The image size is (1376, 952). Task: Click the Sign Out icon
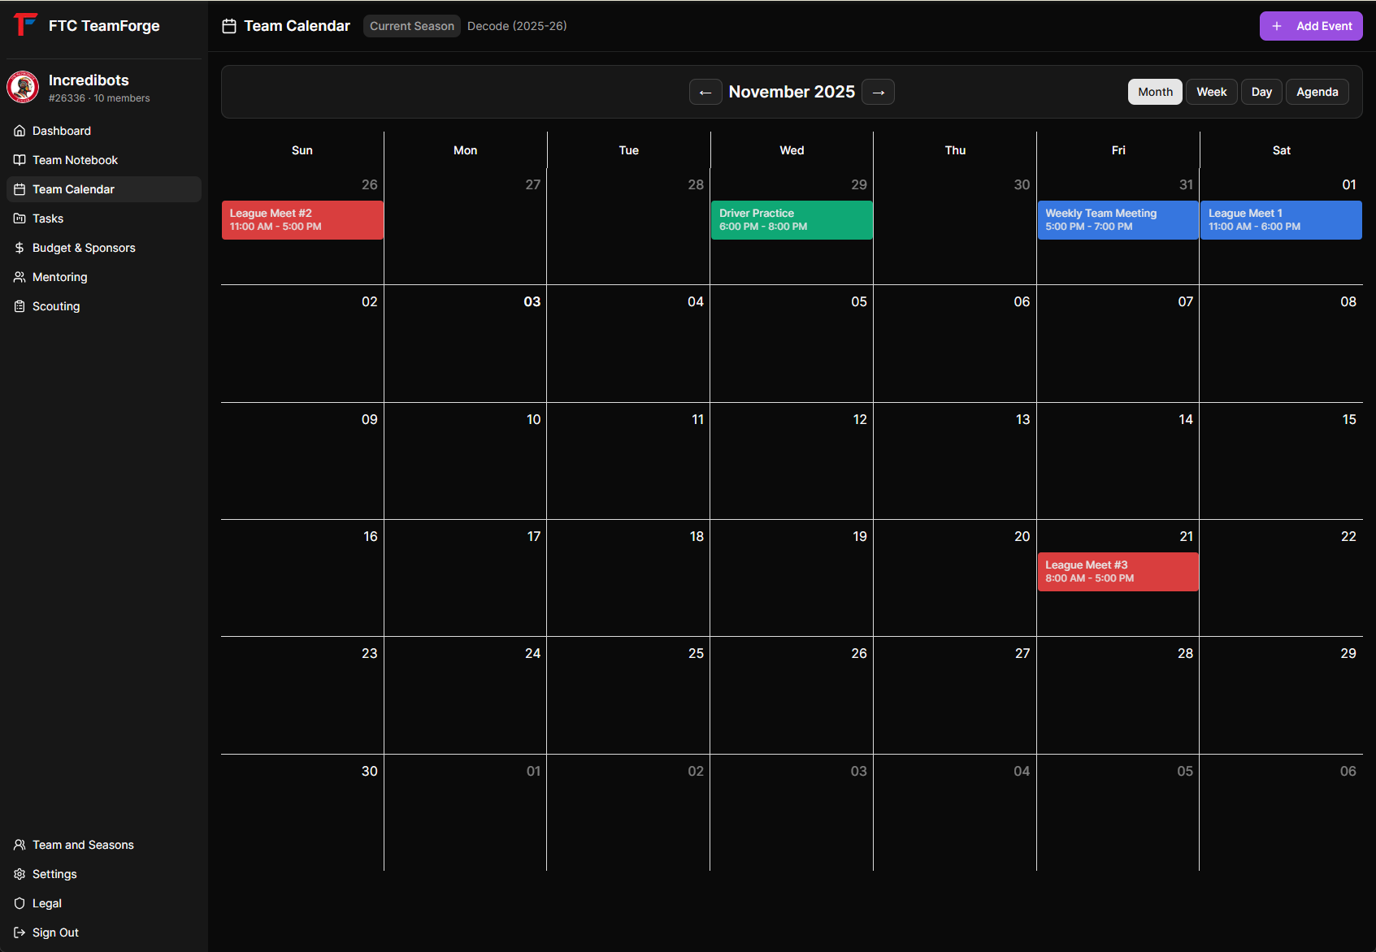tap(20, 933)
